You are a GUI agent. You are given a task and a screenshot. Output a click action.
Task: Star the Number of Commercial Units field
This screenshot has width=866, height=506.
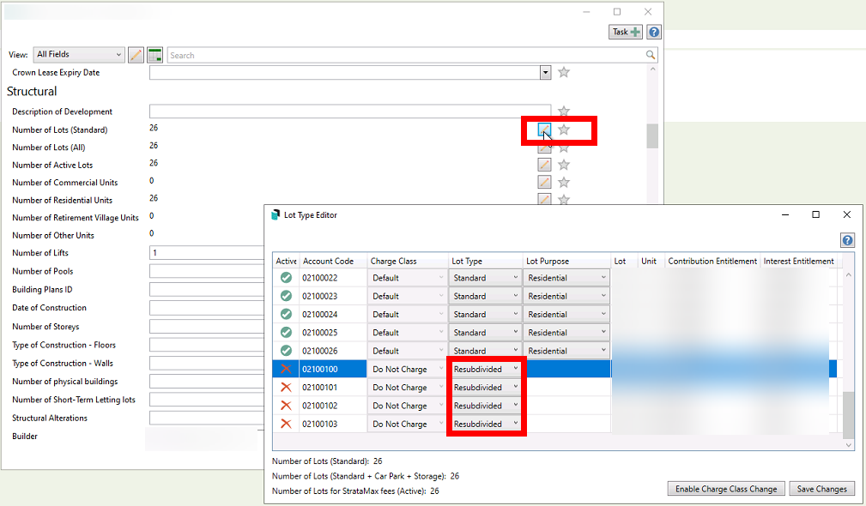click(x=563, y=182)
